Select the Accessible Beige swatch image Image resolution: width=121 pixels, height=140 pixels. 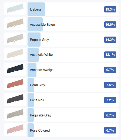pyautogui.click(x=15, y=24)
